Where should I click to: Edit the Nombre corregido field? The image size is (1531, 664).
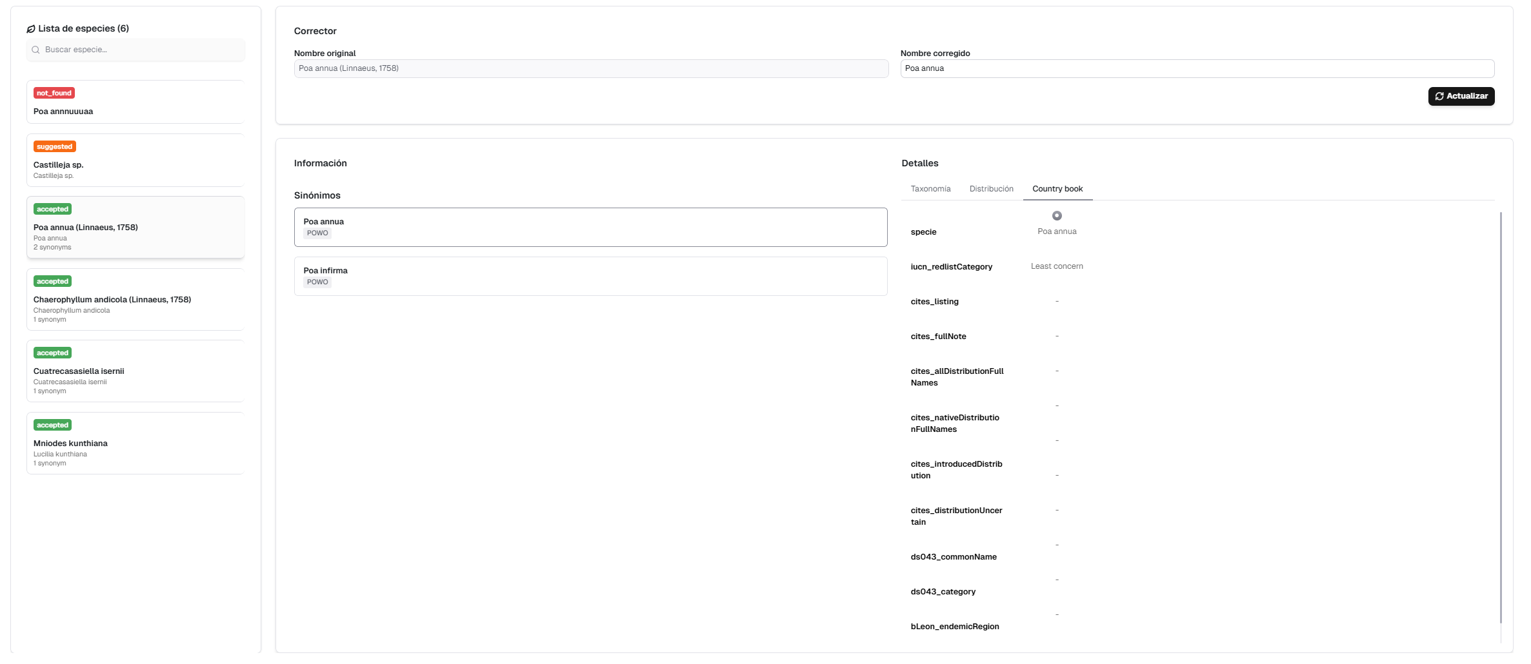(x=1197, y=68)
